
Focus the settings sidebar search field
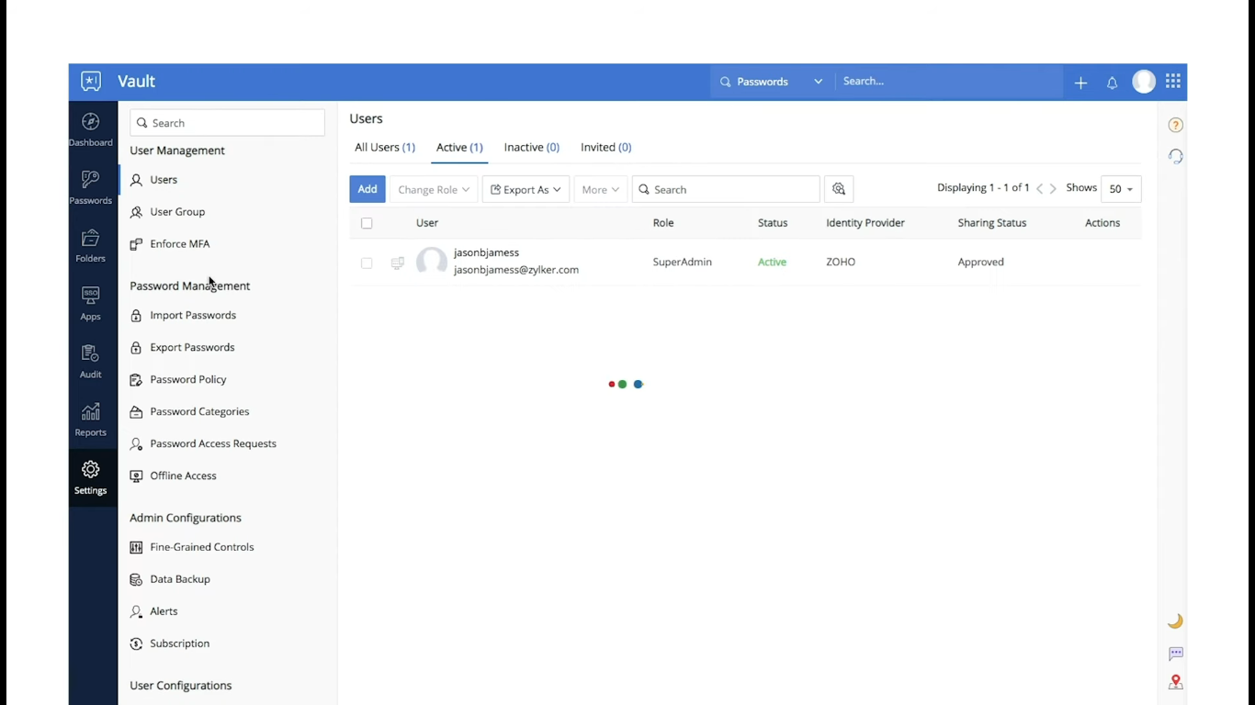tap(227, 123)
